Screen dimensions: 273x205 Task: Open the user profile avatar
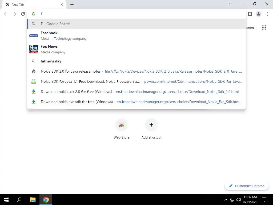pyautogui.click(x=259, y=14)
